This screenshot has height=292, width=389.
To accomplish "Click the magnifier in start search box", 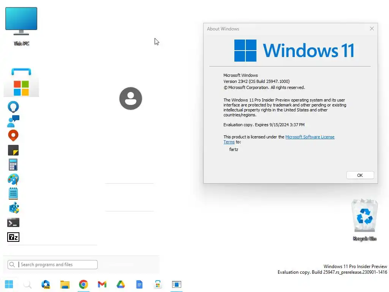I will click(x=12, y=265).
